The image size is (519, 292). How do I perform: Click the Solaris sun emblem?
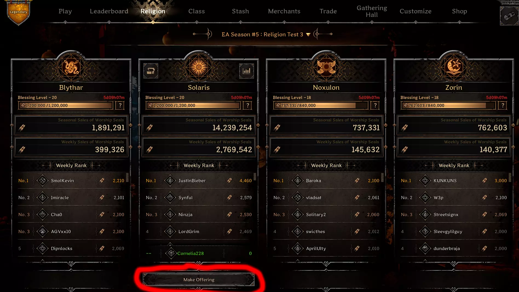199,67
